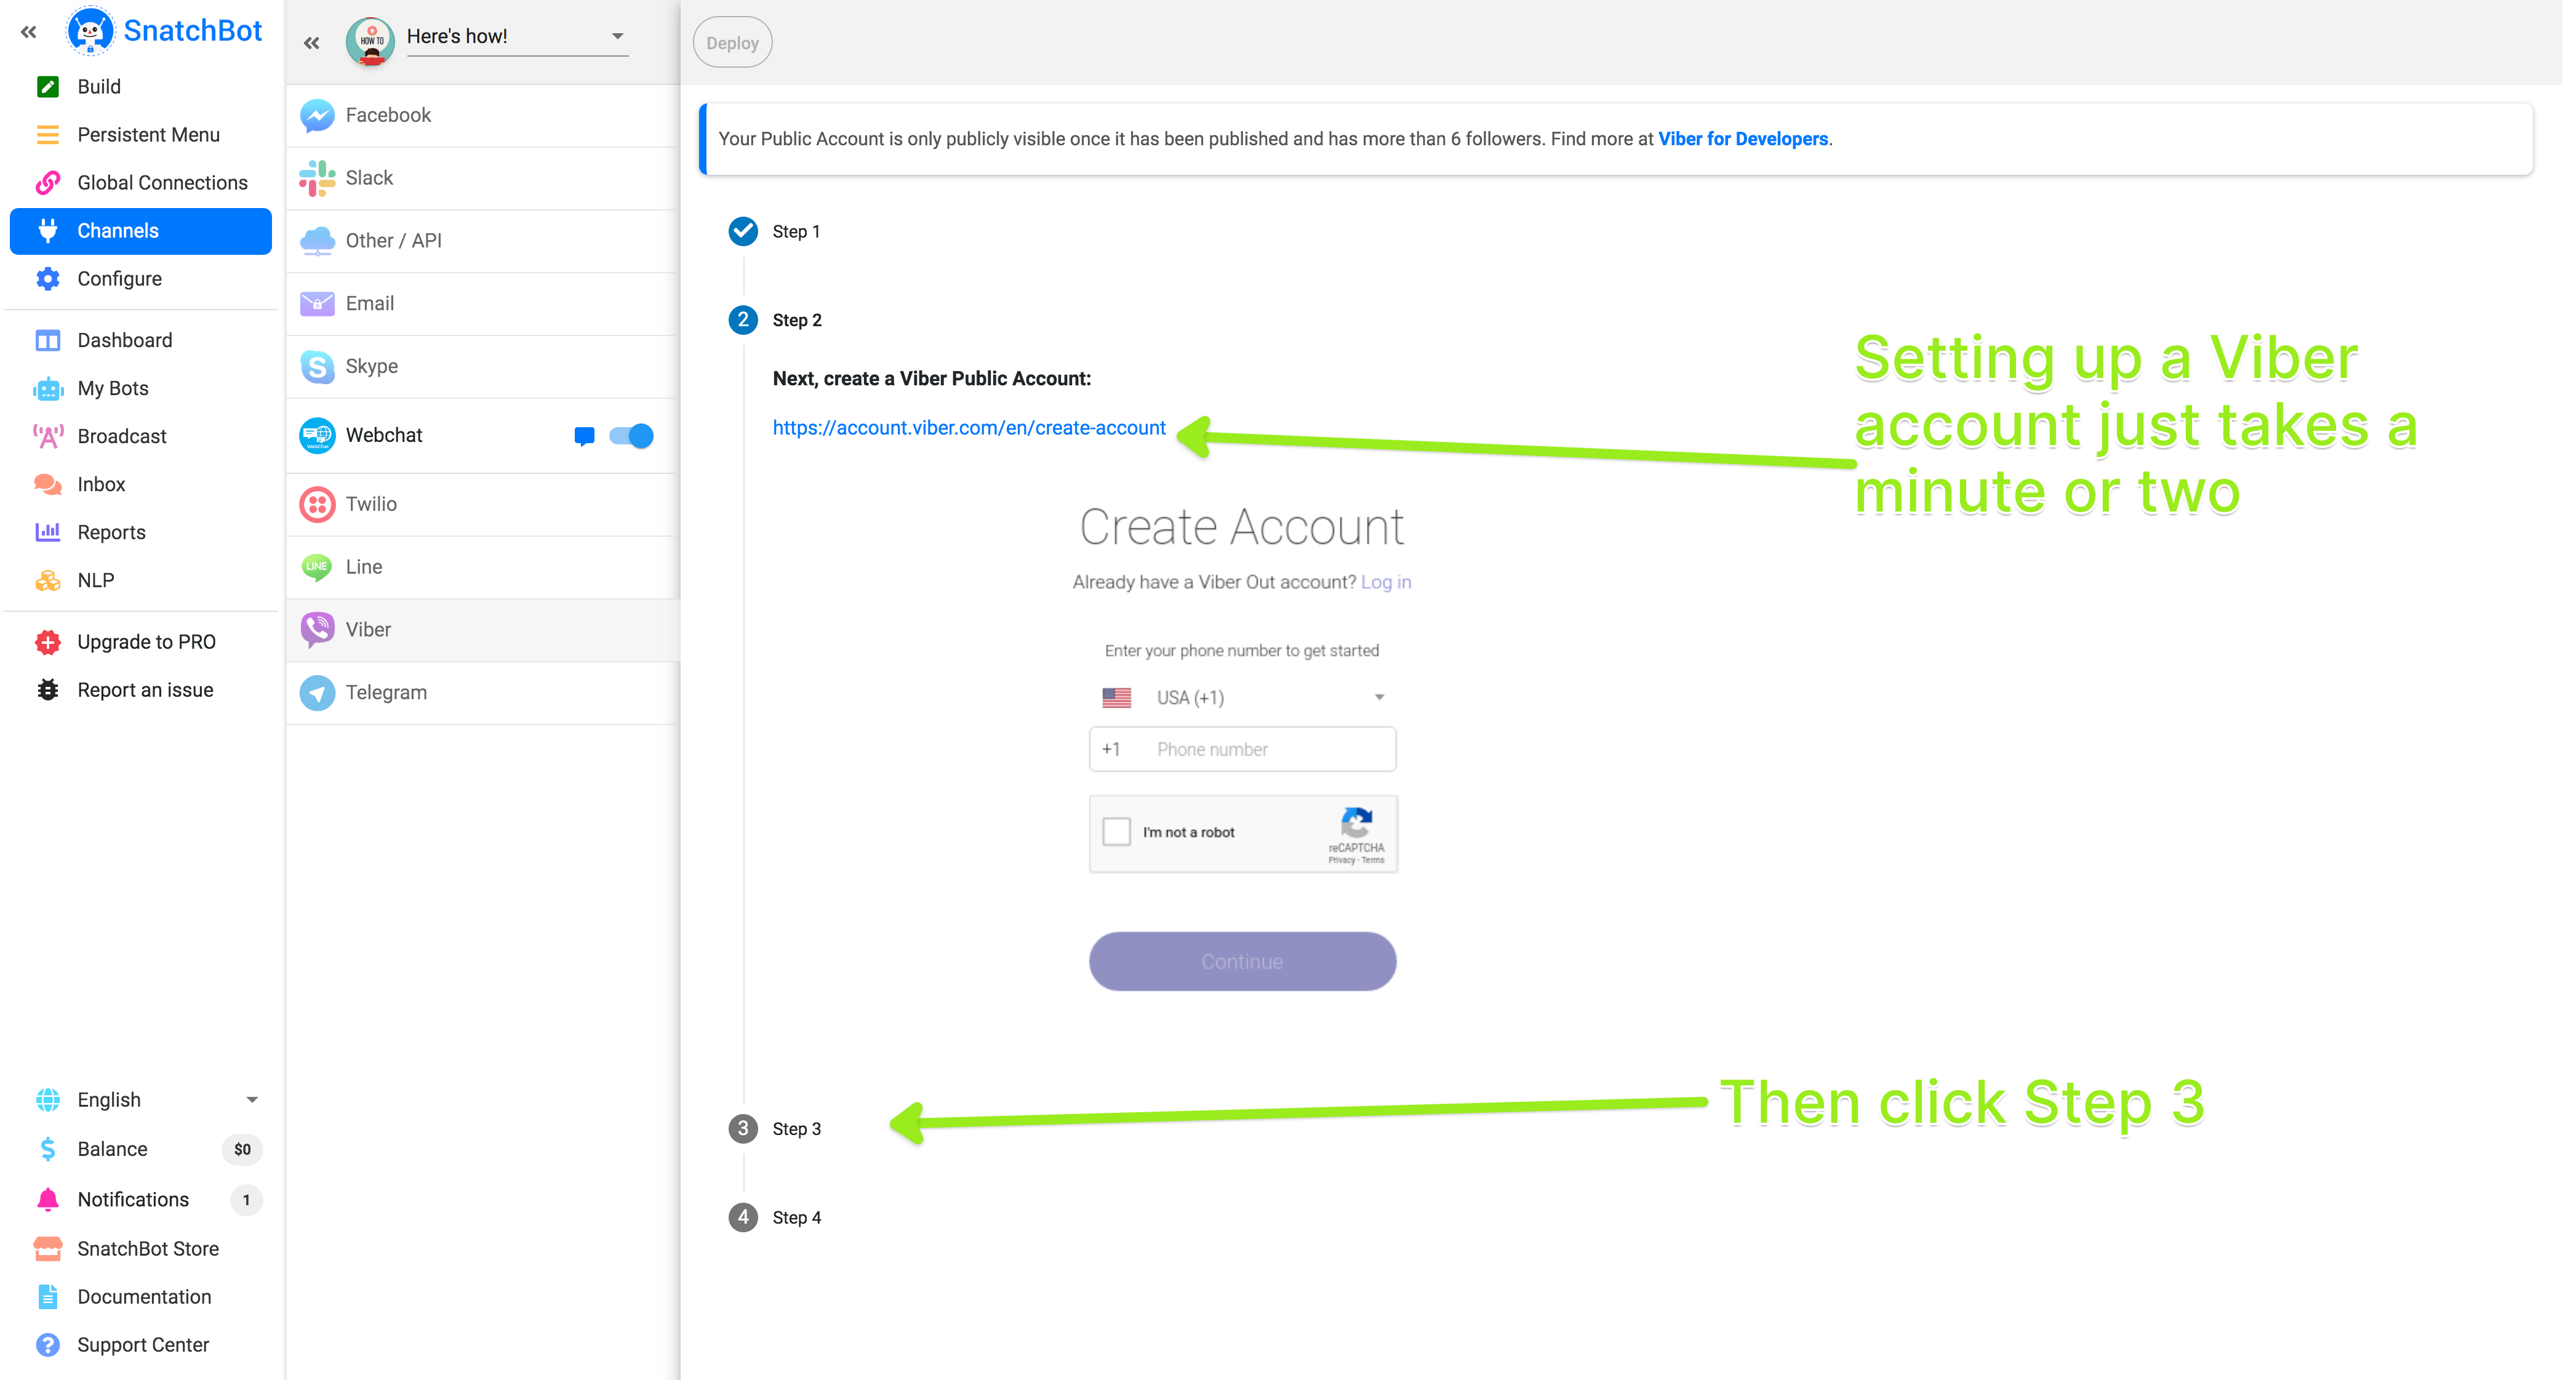The height and width of the screenshot is (1380, 2576).
Task: Open the USA (+1) country dropdown
Action: click(x=1242, y=697)
